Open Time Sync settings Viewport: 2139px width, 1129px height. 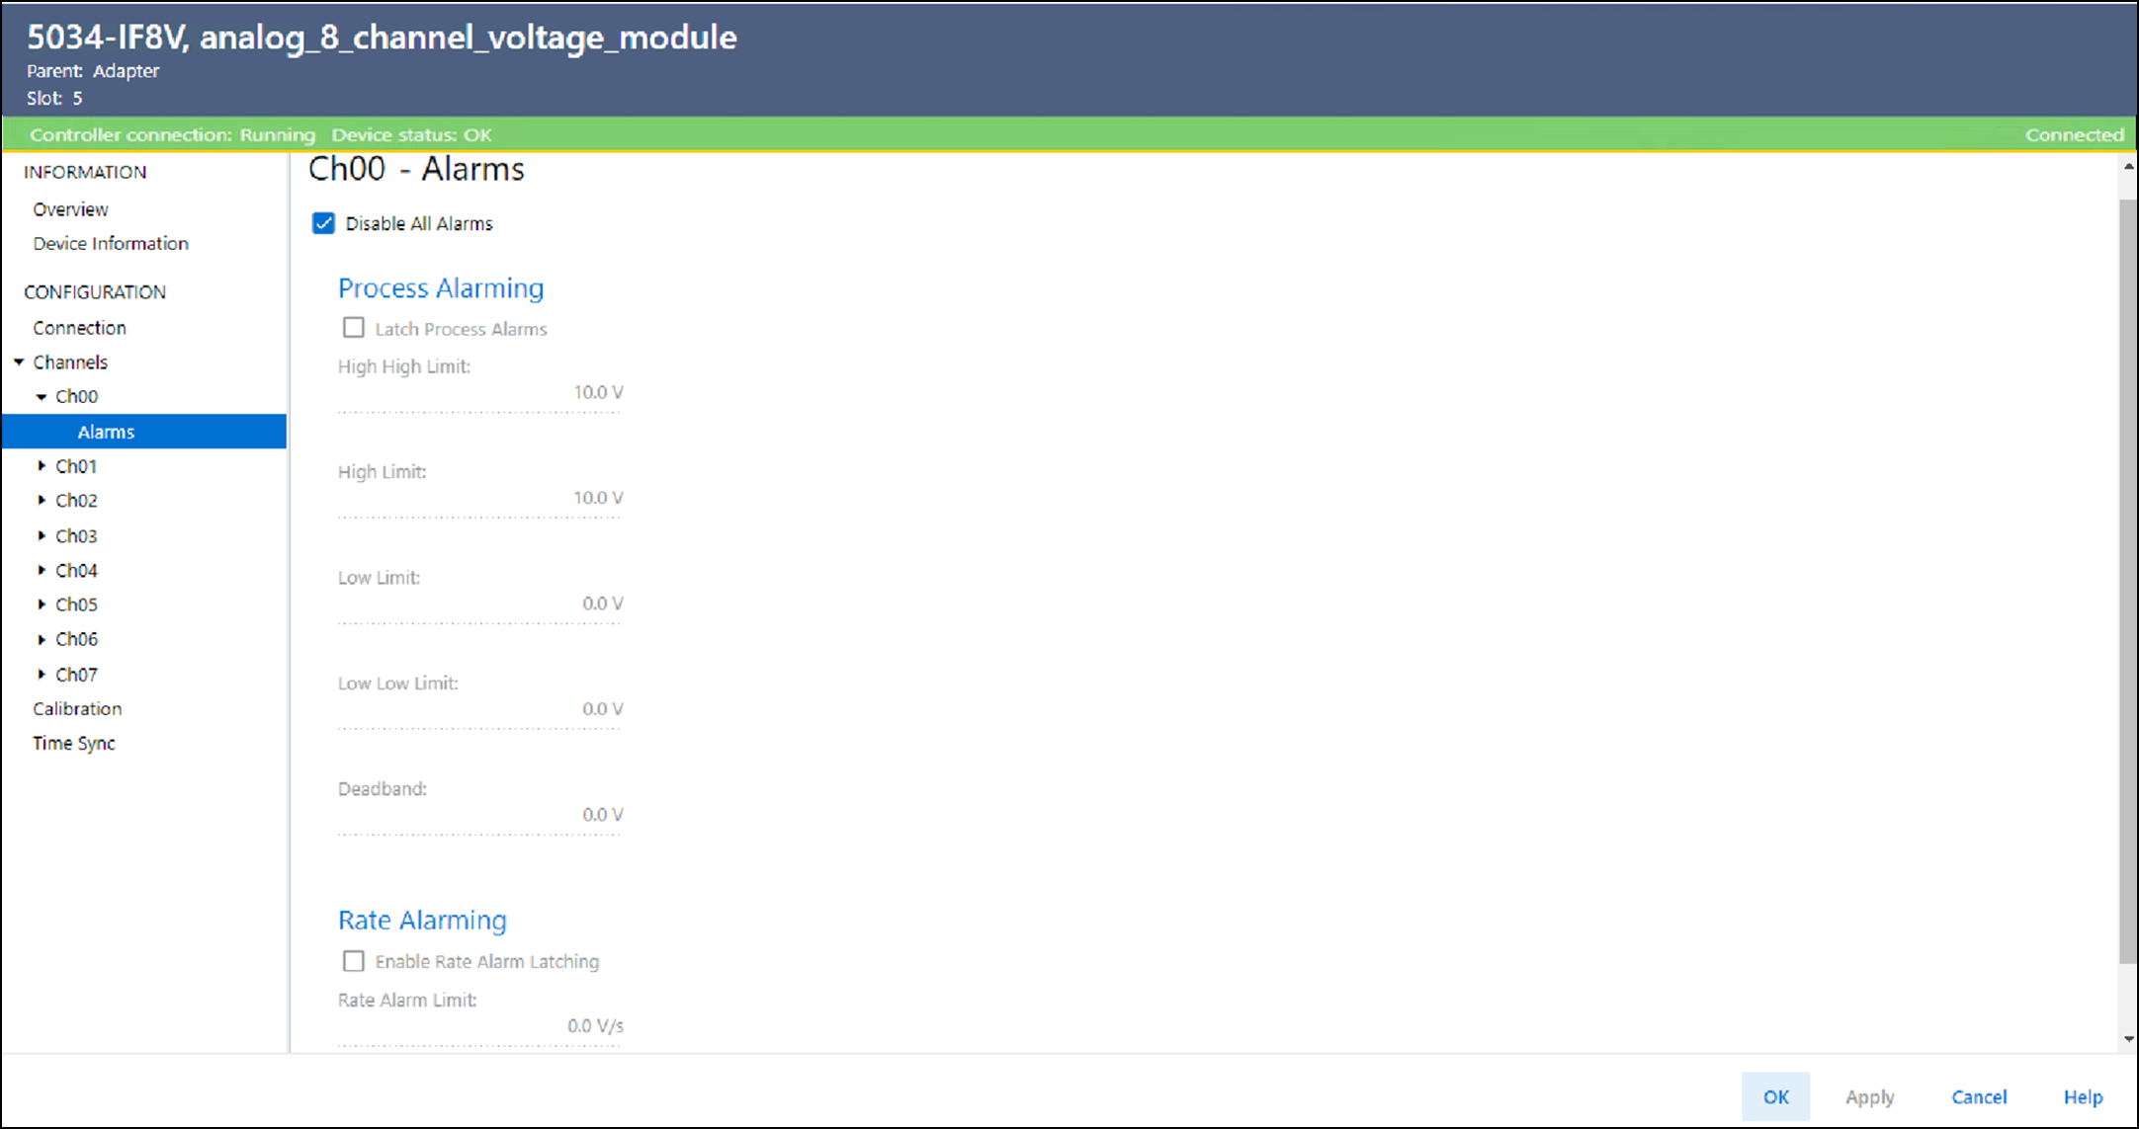74,744
